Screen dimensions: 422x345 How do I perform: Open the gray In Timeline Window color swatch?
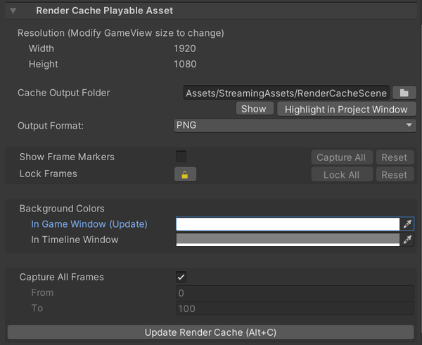[x=287, y=240]
